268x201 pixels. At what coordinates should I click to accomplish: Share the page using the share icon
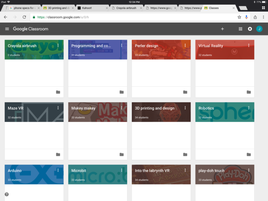click(x=255, y=17)
